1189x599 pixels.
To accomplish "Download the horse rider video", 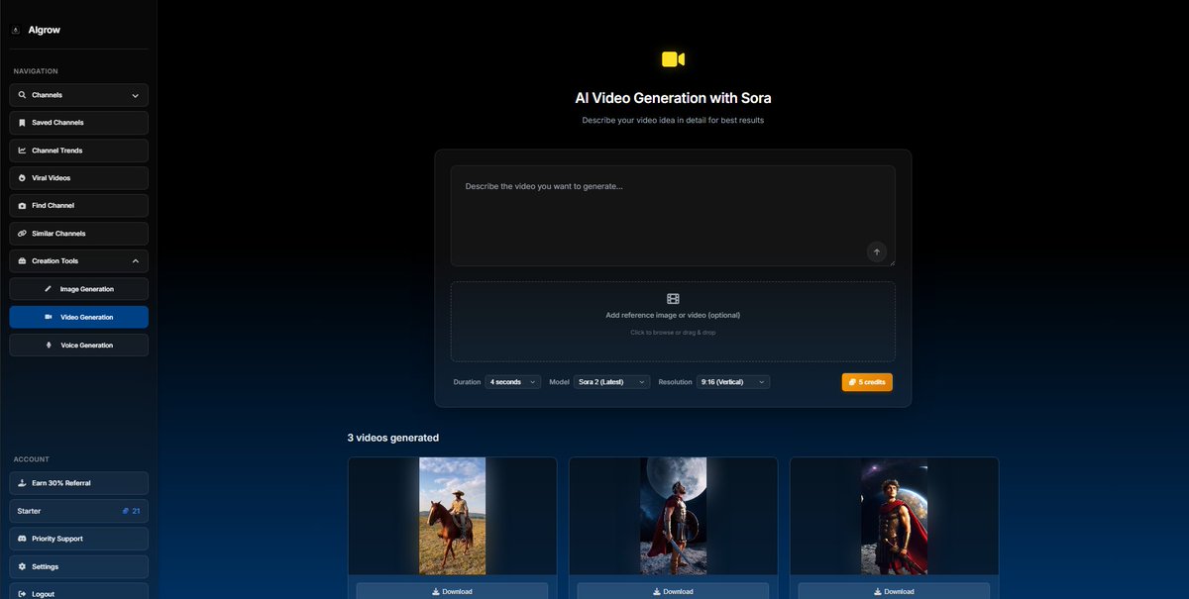I will (x=452, y=591).
